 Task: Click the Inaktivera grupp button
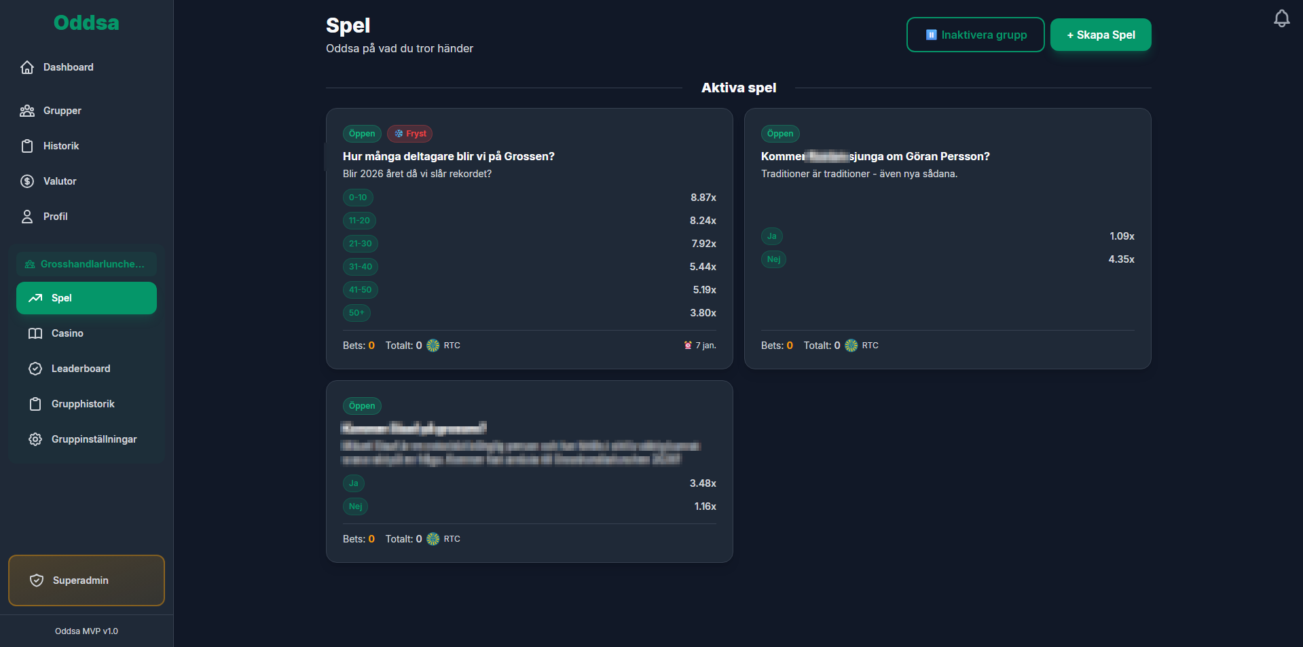(x=976, y=35)
